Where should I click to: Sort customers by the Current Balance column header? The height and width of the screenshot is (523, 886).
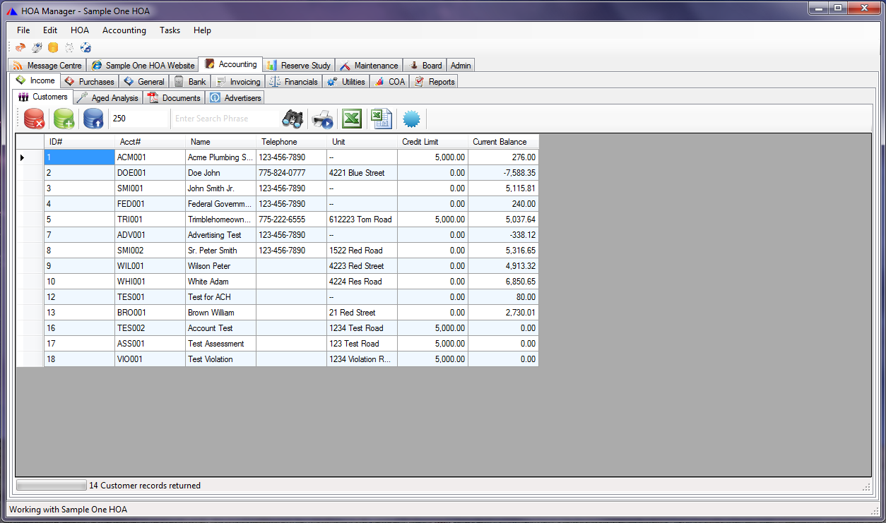(501, 141)
